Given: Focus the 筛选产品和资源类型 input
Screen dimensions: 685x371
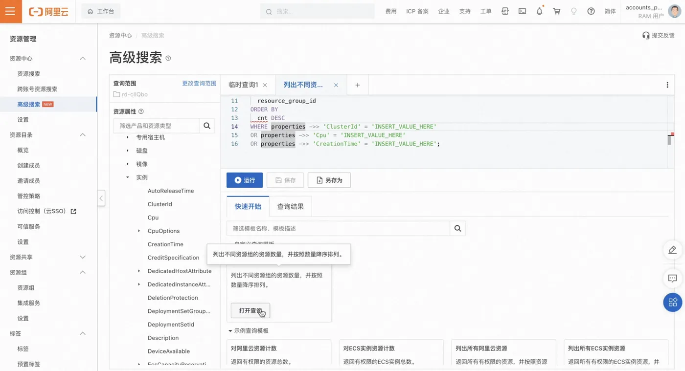Looking at the screenshot, I should [157, 126].
